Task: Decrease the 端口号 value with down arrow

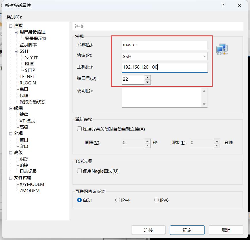Action: [148, 82]
